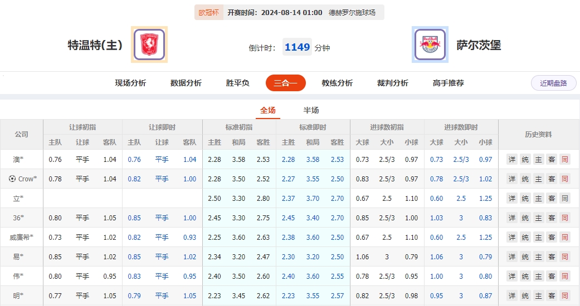Switch to 半场 half-time sub-tab
The width and height of the screenshot is (580, 306).
(311, 110)
